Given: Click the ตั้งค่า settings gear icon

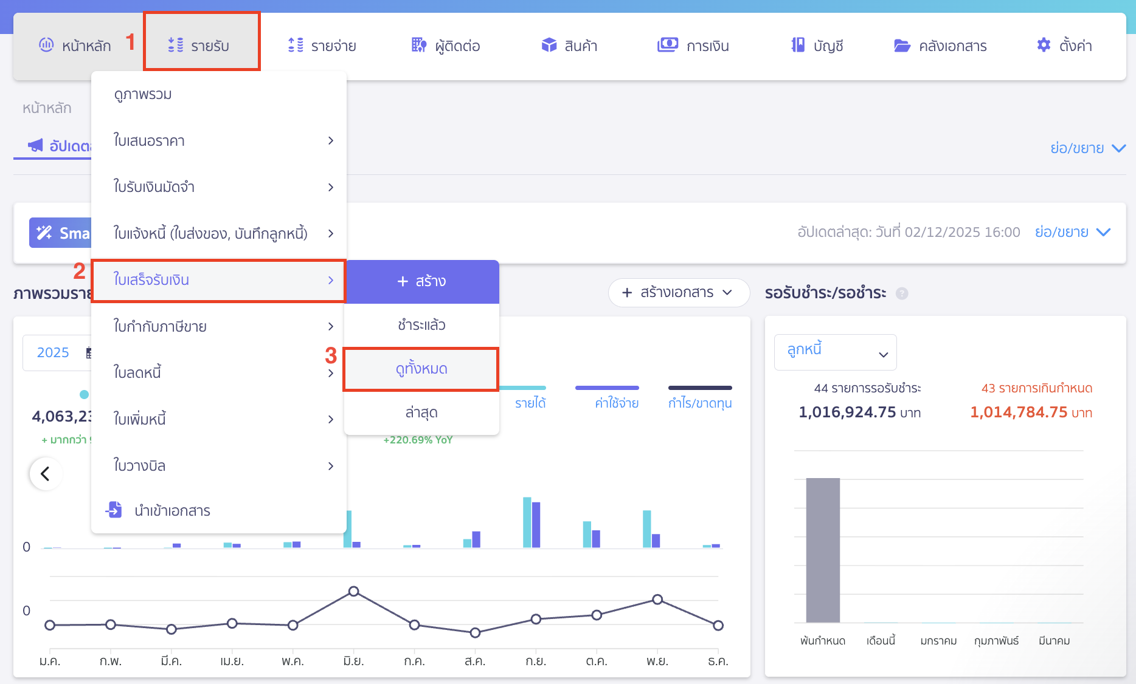Looking at the screenshot, I should 1044,46.
